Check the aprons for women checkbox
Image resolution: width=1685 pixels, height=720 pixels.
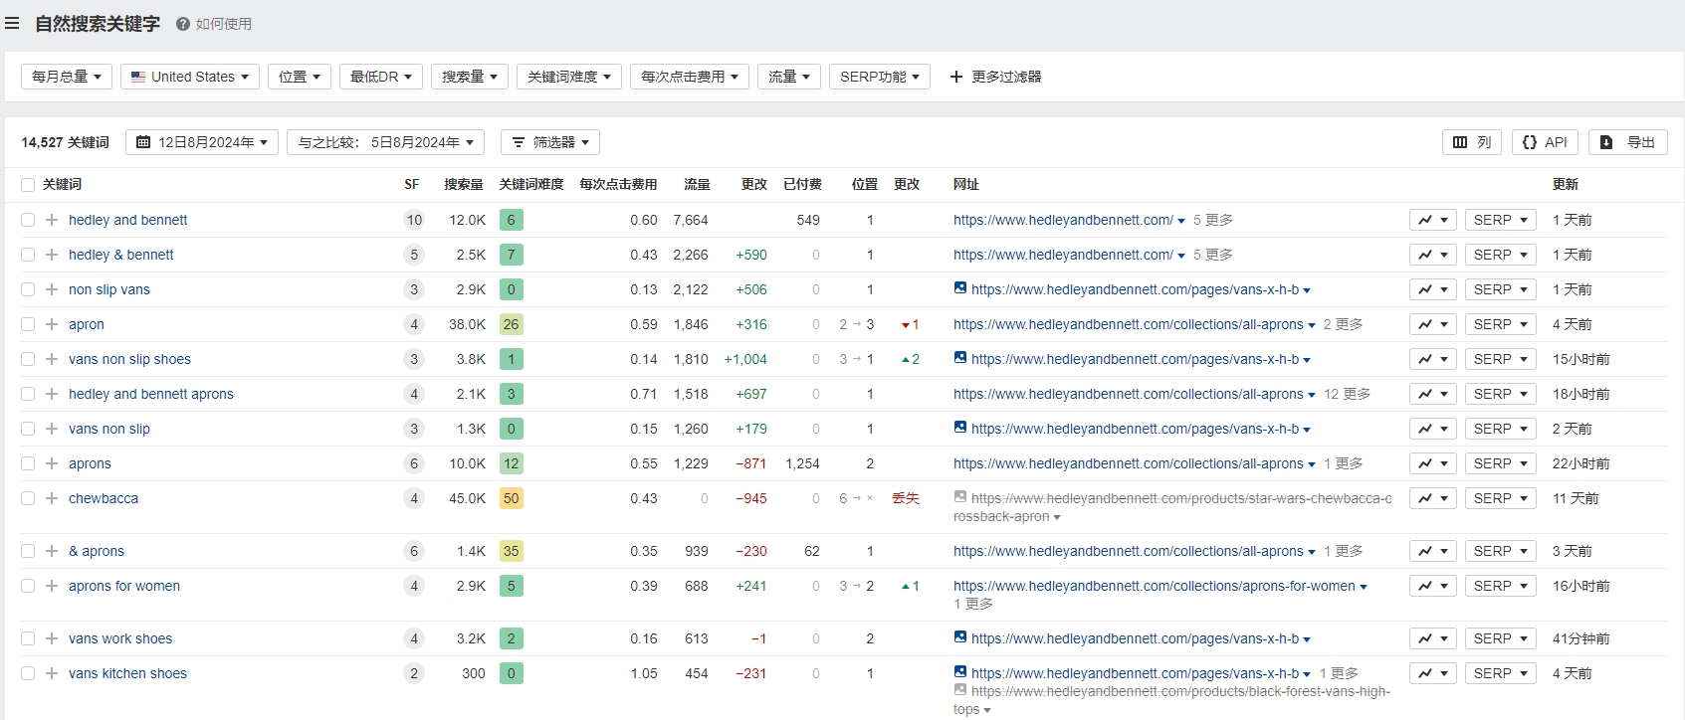28,586
